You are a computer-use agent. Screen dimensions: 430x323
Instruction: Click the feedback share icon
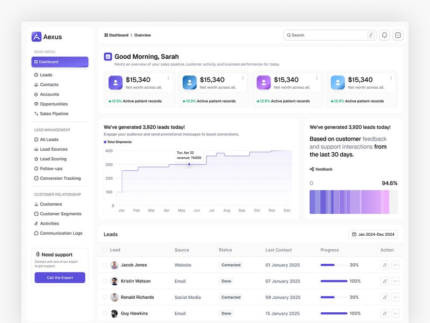(312, 169)
